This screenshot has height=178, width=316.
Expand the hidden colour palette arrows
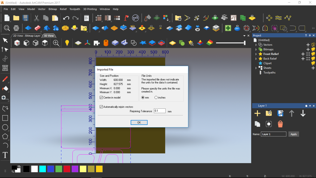pyautogui.click(x=5, y=171)
